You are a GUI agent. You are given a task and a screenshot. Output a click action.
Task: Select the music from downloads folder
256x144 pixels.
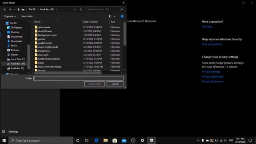tap(50, 67)
